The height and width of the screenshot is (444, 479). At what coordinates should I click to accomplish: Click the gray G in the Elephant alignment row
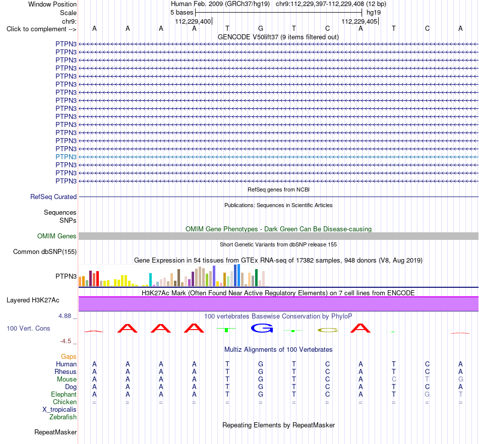[427, 395]
